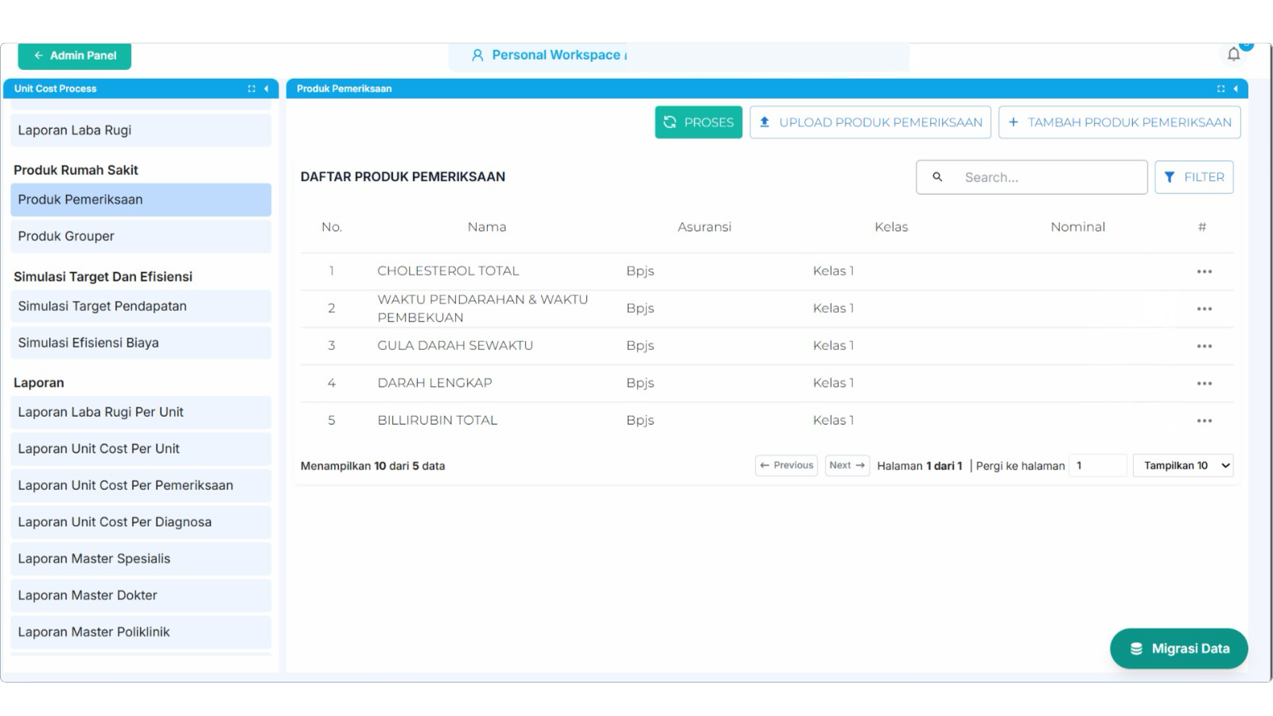The height and width of the screenshot is (716, 1273).
Task: Click the Nominal column header
Action: (1078, 227)
